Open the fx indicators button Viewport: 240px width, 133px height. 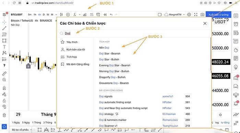click(75, 14)
